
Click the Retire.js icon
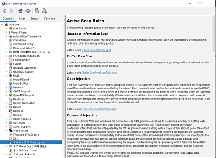pyautogui.click(x=11, y=111)
